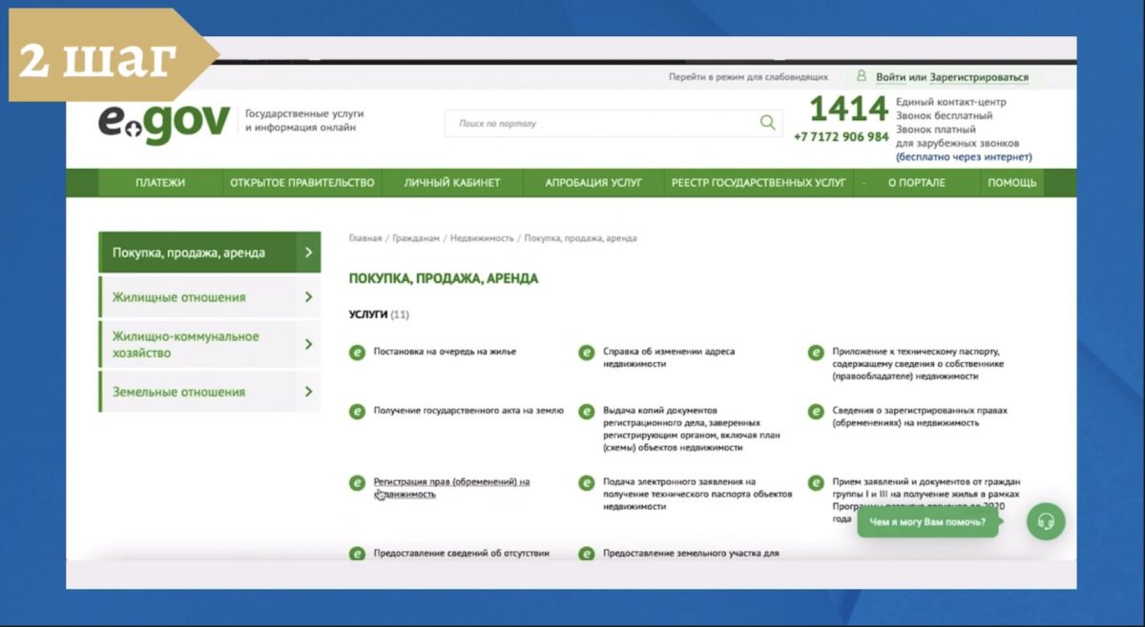Click the +7 7172 906 984 phone number
The height and width of the screenshot is (627, 1145).
point(841,137)
